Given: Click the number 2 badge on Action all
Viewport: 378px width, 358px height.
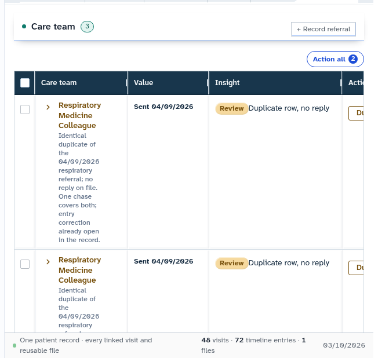Looking at the screenshot, I should coord(353,59).
